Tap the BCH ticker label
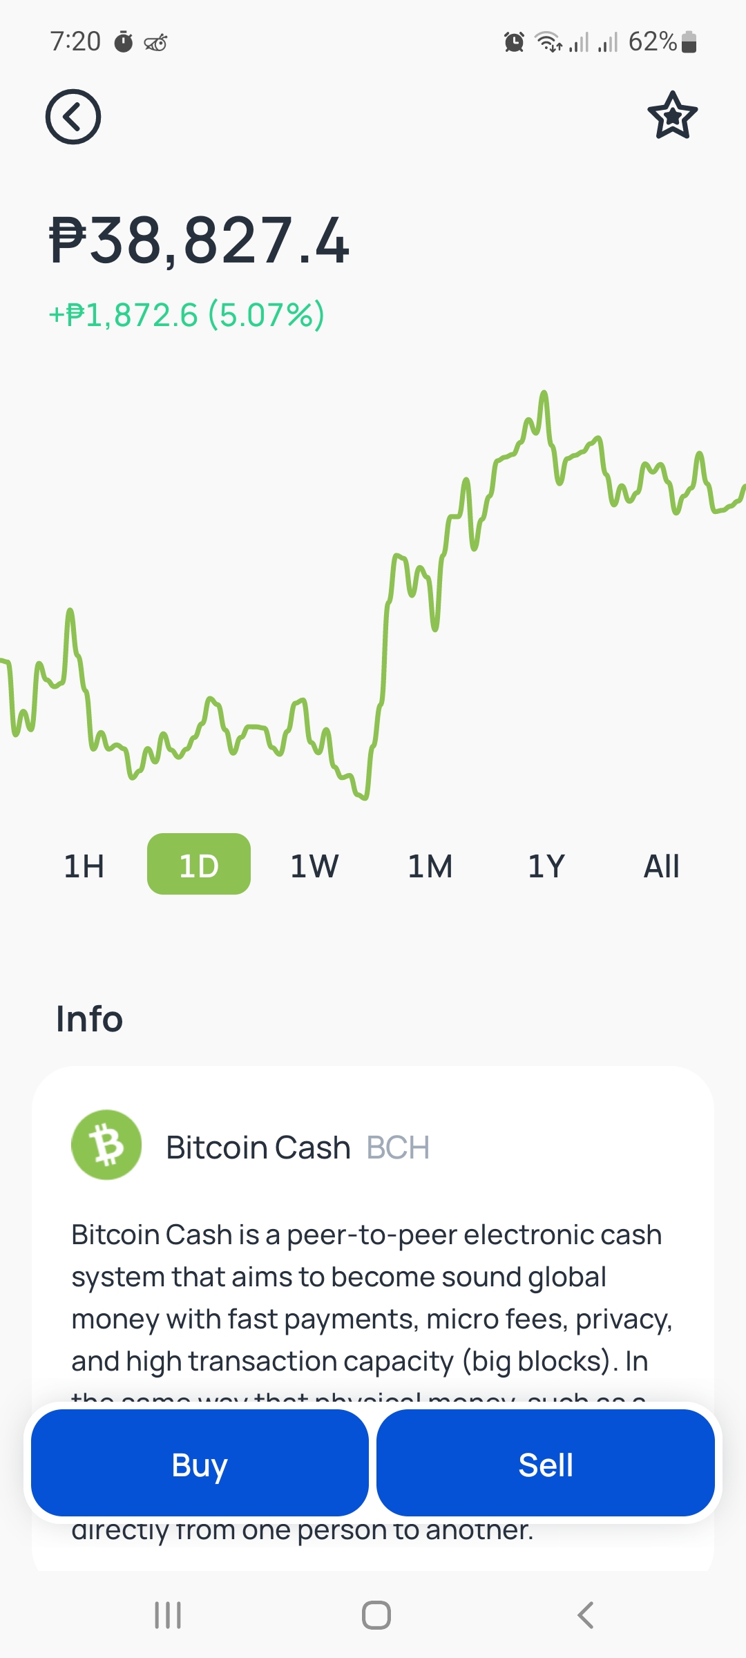This screenshot has width=746, height=1658. coord(398,1147)
